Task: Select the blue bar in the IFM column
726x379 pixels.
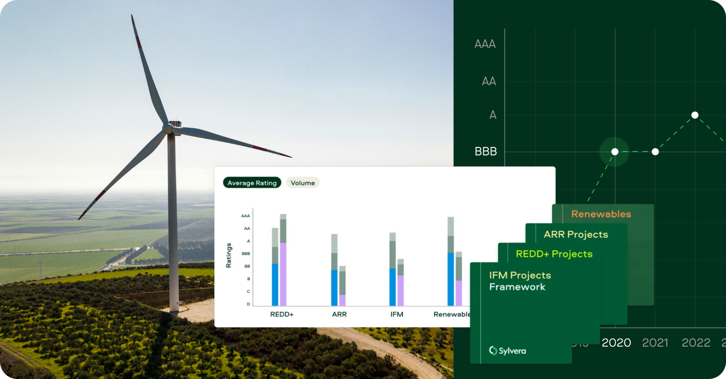Action: click(x=393, y=287)
